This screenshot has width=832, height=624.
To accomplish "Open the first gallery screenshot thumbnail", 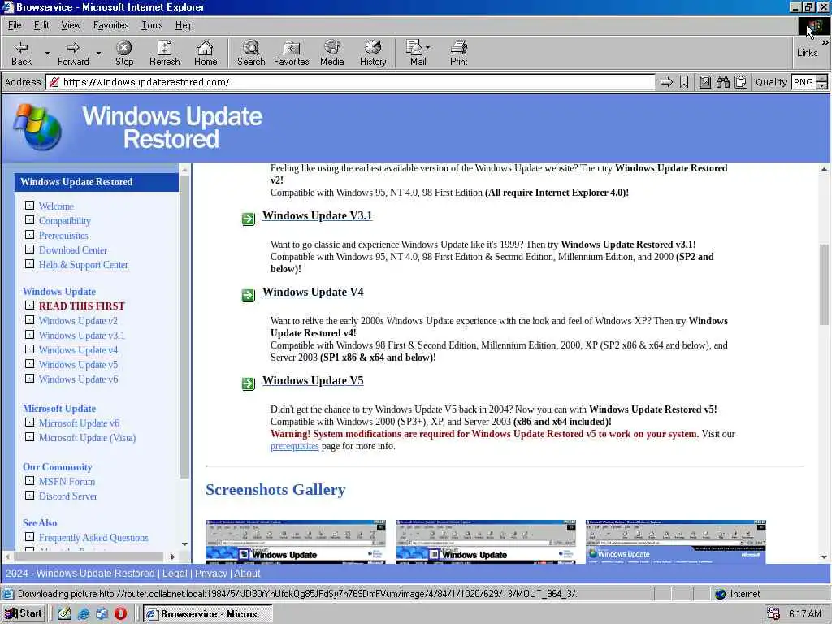I will [296, 542].
